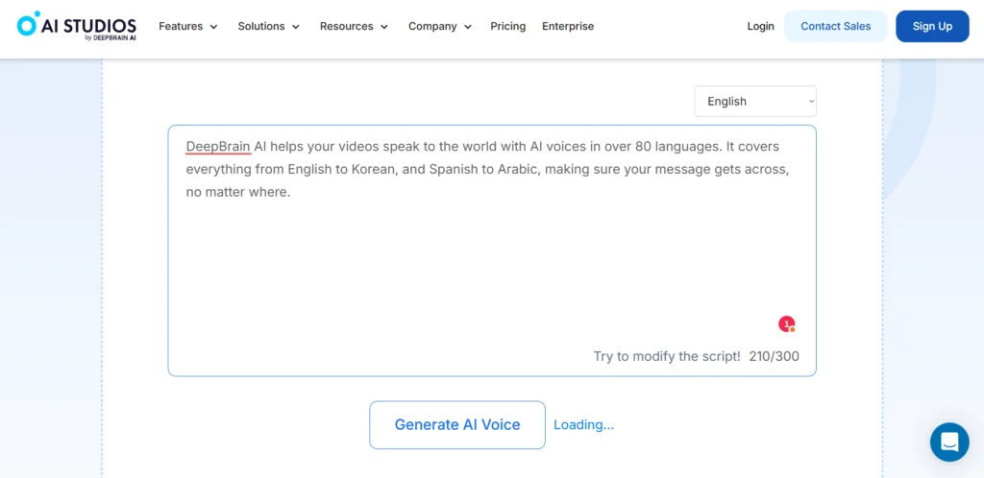Click the Contact Sales button

pyautogui.click(x=835, y=26)
